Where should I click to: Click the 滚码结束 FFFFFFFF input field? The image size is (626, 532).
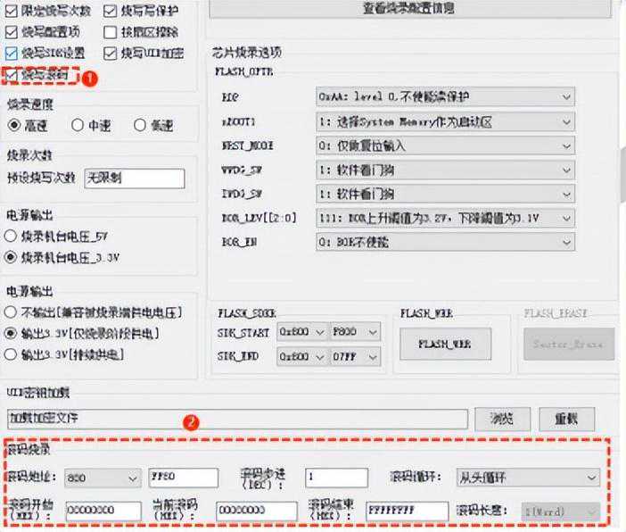click(x=407, y=511)
